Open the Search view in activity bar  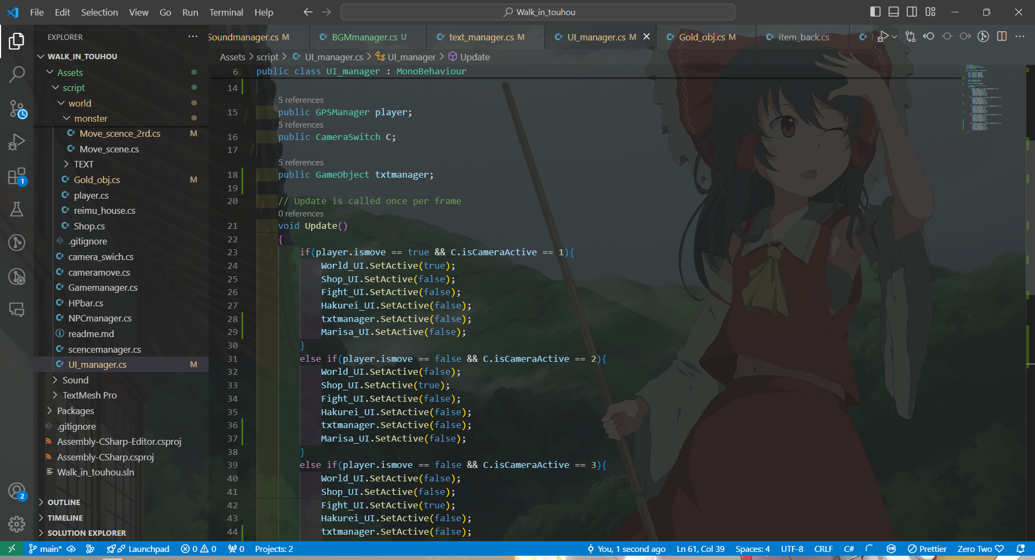(x=17, y=74)
